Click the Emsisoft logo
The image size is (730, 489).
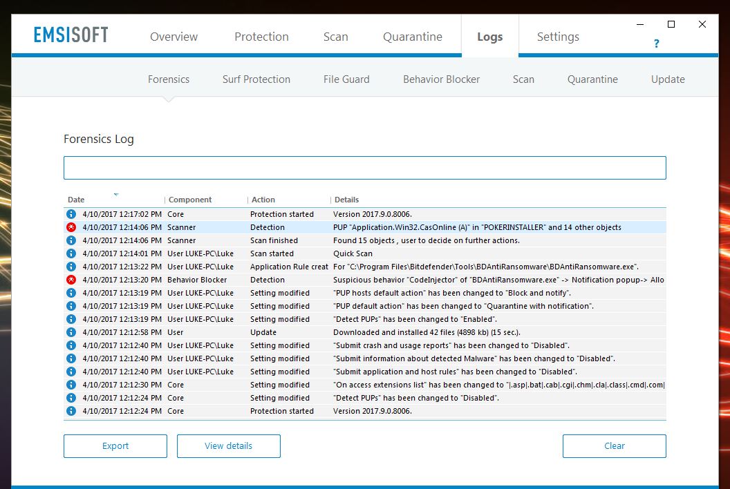pos(71,35)
